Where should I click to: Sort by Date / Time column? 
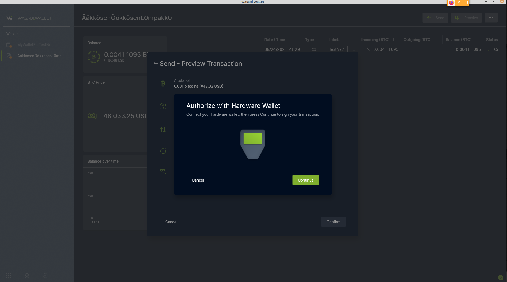[275, 40]
